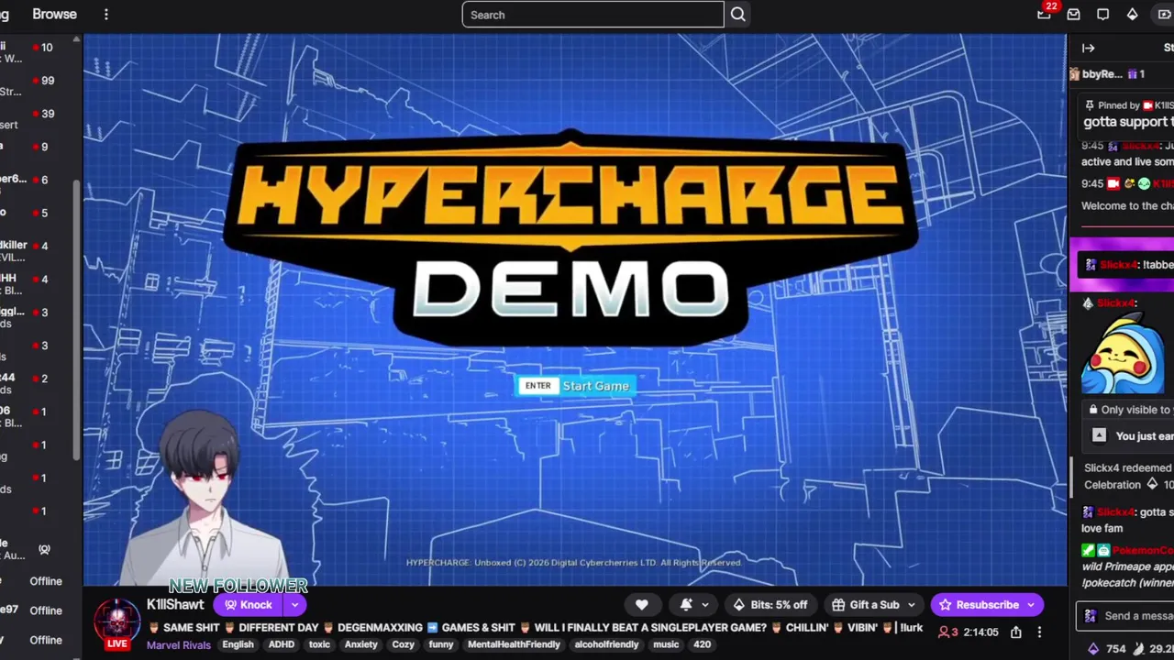The width and height of the screenshot is (1174, 660).
Task: Click the PokemonCo bot username in chat
Action: click(x=1143, y=550)
